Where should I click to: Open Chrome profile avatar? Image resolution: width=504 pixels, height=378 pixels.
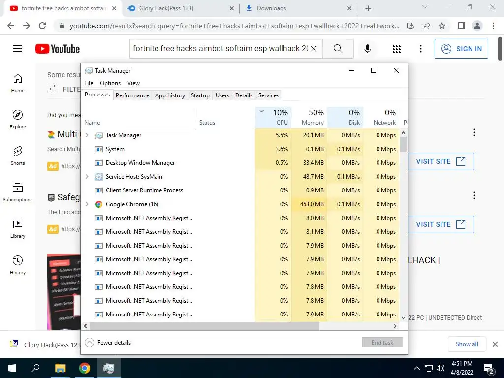tap(477, 26)
